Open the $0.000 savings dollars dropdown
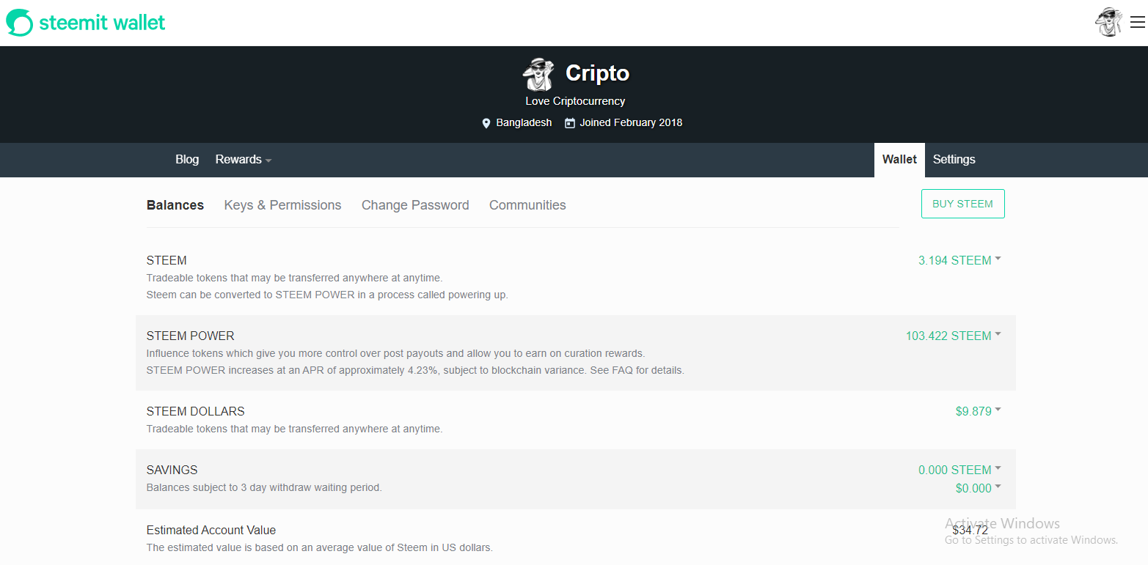The image size is (1148, 565). point(979,488)
